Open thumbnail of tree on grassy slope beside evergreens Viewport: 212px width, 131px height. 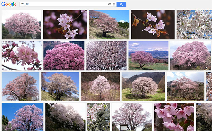(109, 25)
